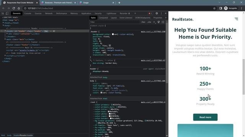The width and height of the screenshot is (245, 137).
Task: Click the flex badge on header element
Action: click(46, 31)
